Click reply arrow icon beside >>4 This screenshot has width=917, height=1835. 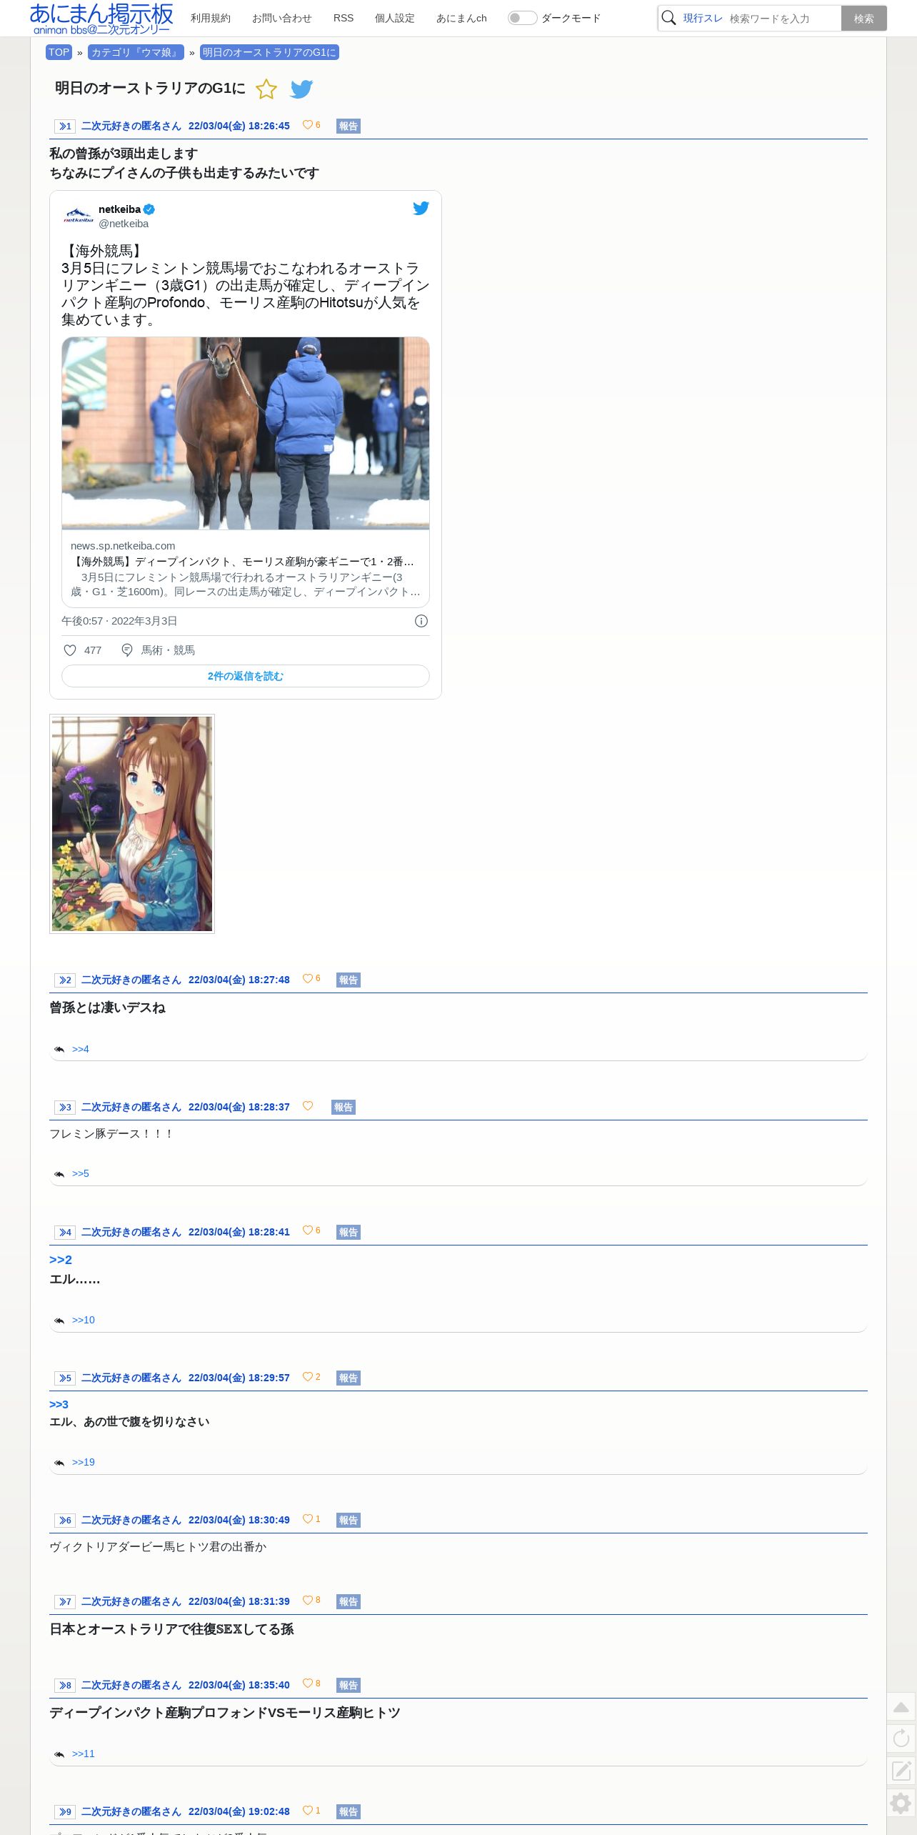(x=59, y=1050)
